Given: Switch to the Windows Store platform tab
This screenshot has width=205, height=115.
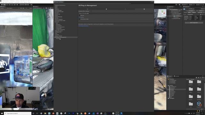Looking at the screenshot, I should click(106, 9).
